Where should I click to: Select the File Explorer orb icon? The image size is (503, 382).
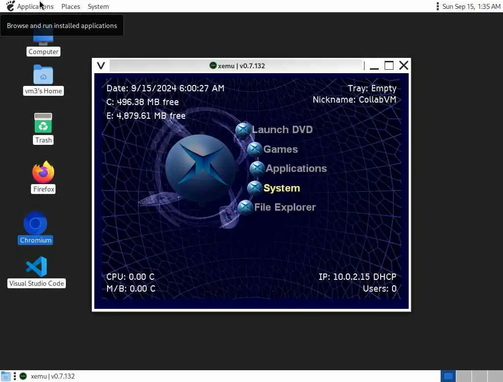(246, 207)
